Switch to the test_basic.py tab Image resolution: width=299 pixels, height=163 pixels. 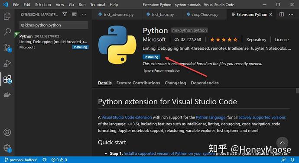(x=160, y=15)
